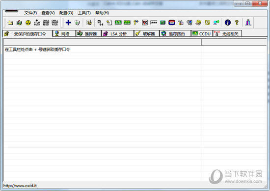The width and height of the screenshot is (270, 191).
Task: Click the yellow question mark Help icon
Action: 237,23
